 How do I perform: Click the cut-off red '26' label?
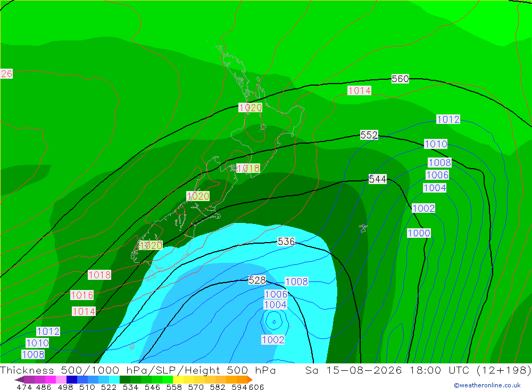6,73
